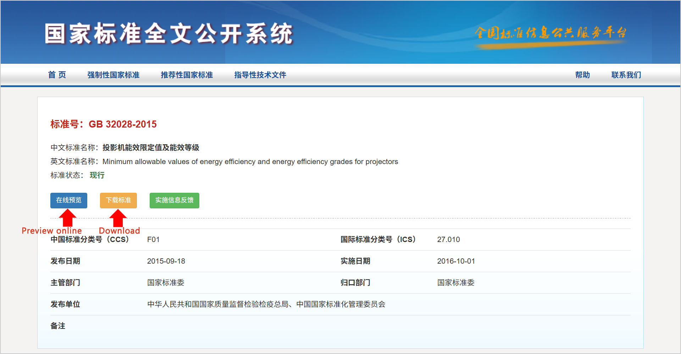Click the green 现行 status text
Viewport: 681px width, 354px height.
coord(97,175)
